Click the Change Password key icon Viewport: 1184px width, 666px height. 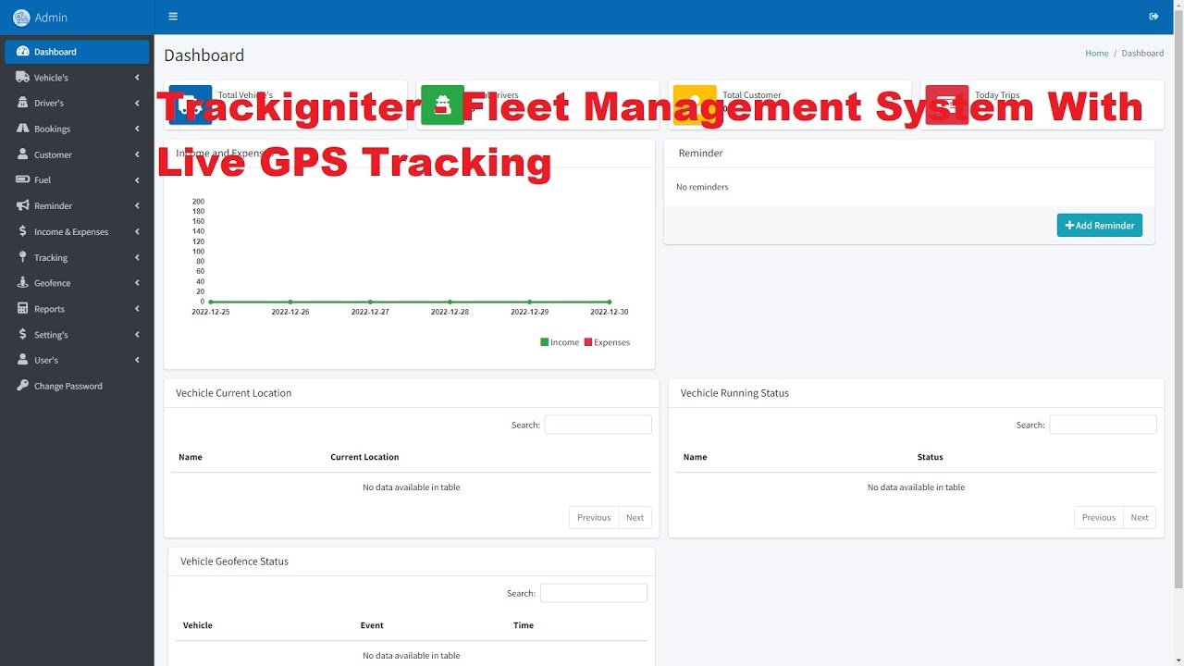(22, 386)
